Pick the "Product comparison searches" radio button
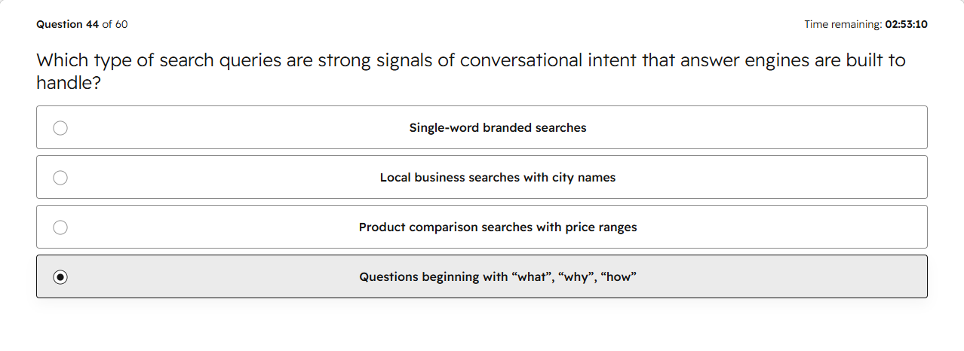Viewport: 964px width, 351px height. pyautogui.click(x=60, y=227)
